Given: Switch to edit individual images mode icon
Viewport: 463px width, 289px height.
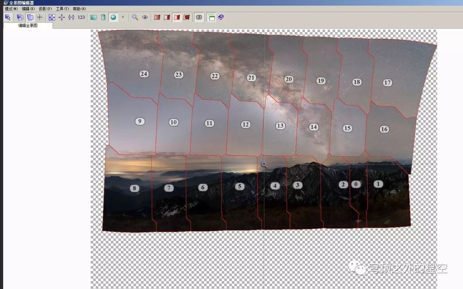Looking at the screenshot, I should coord(20,17).
